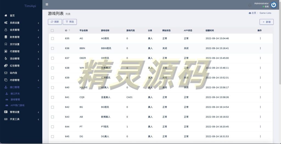
Task: Collapse the 接口管理 chevron
Action: (x=38, y=87)
